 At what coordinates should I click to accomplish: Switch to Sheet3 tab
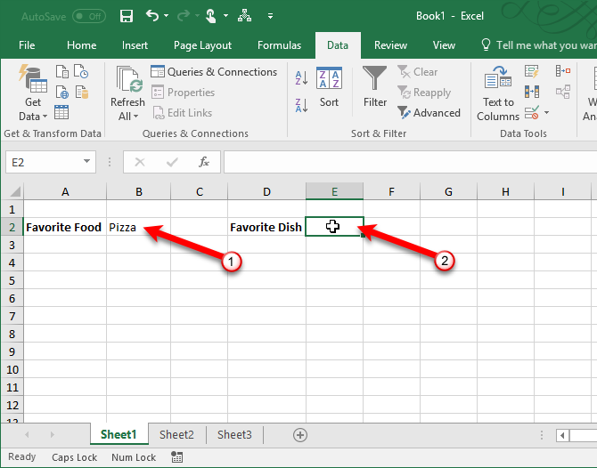coord(234,434)
